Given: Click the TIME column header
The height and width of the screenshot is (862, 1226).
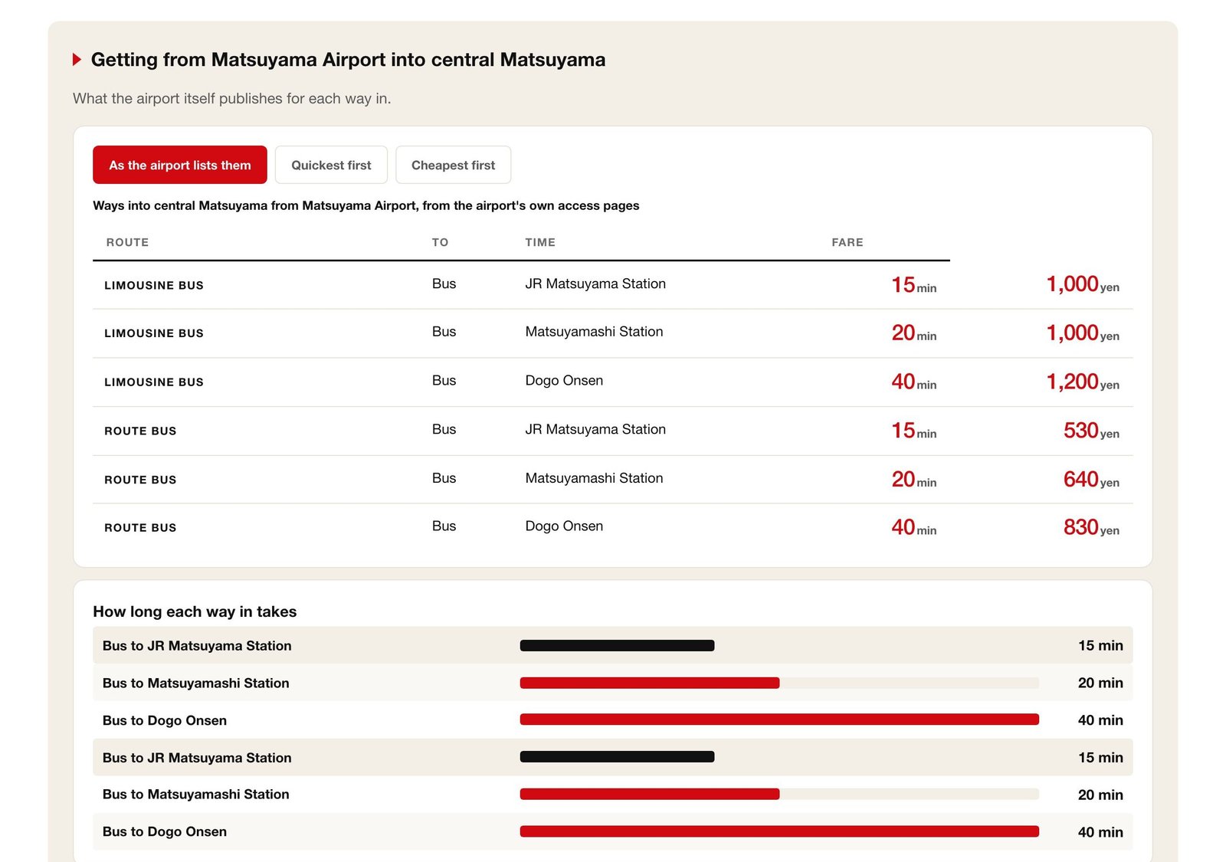Looking at the screenshot, I should coord(540,242).
